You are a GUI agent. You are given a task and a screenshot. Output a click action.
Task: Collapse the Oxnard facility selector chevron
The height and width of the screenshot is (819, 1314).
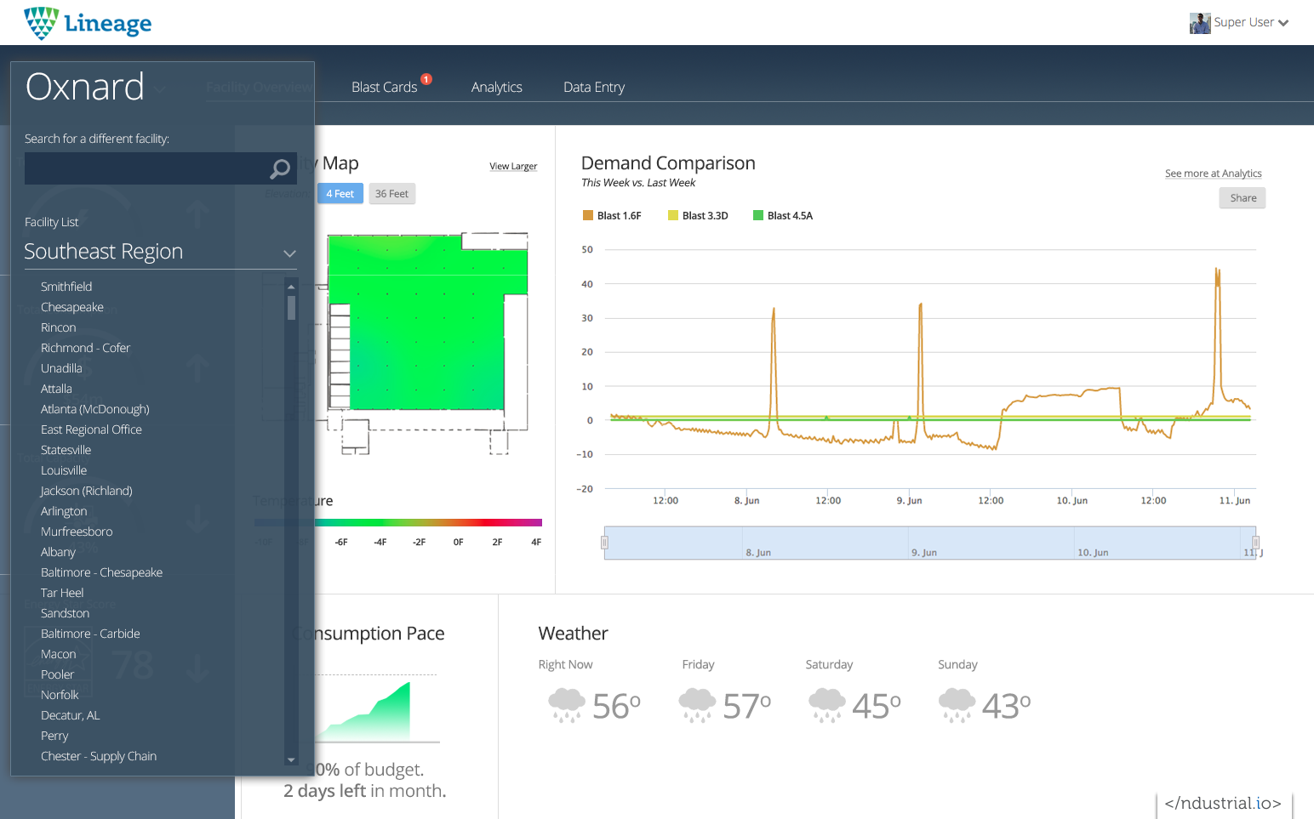[160, 89]
